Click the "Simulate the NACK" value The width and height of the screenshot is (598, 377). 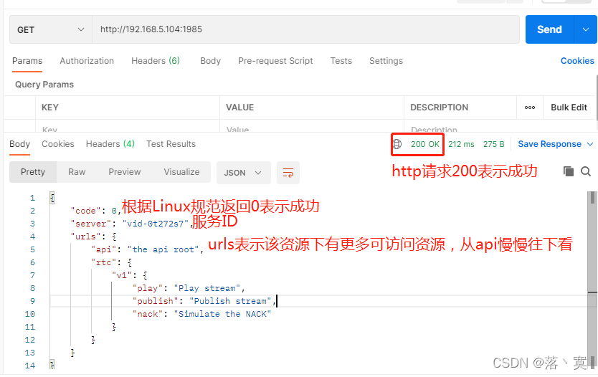click(x=222, y=314)
